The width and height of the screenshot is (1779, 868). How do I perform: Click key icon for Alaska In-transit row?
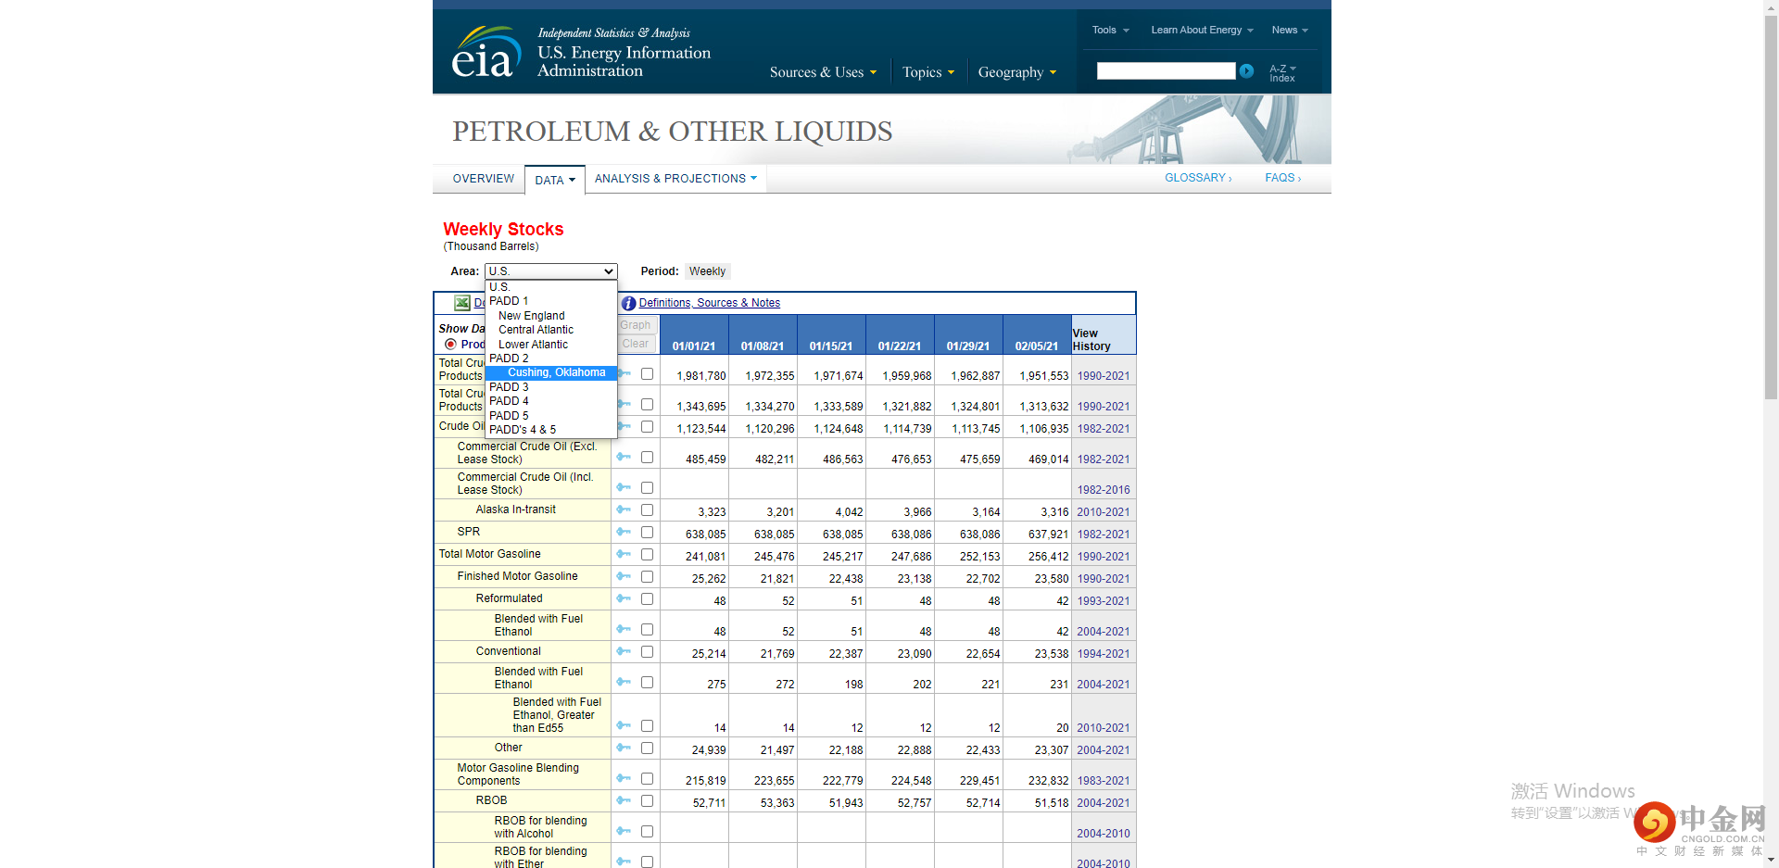click(x=624, y=510)
